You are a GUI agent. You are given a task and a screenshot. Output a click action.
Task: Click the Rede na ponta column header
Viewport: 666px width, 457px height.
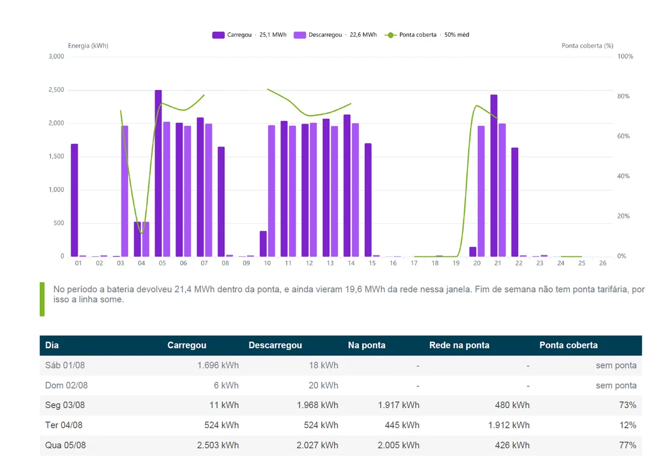tap(460, 345)
